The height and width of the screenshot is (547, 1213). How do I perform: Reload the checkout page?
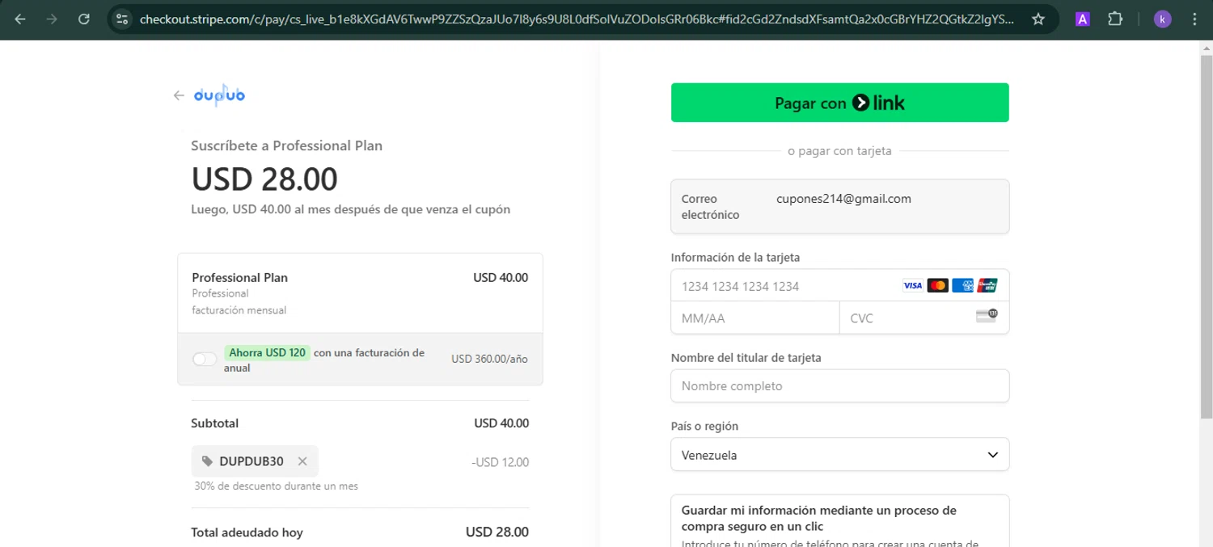pos(84,19)
